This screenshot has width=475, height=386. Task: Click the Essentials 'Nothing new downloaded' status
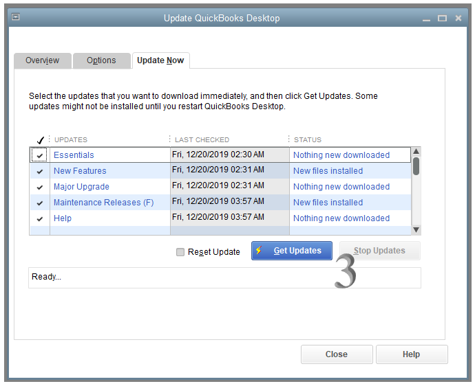click(341, 155)
